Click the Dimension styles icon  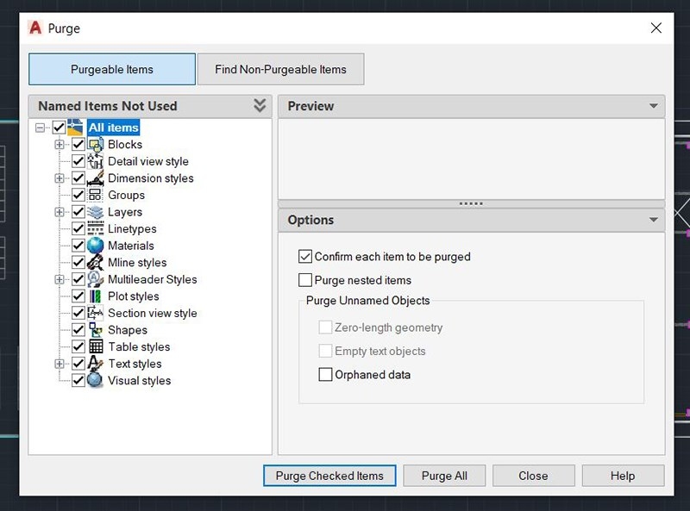(x=96, y=178)
